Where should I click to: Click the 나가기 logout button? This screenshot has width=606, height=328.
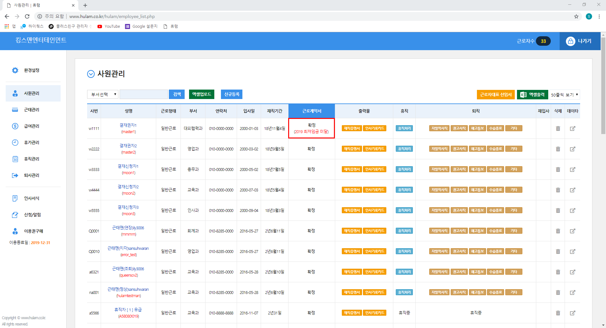(x=580, y=41)
